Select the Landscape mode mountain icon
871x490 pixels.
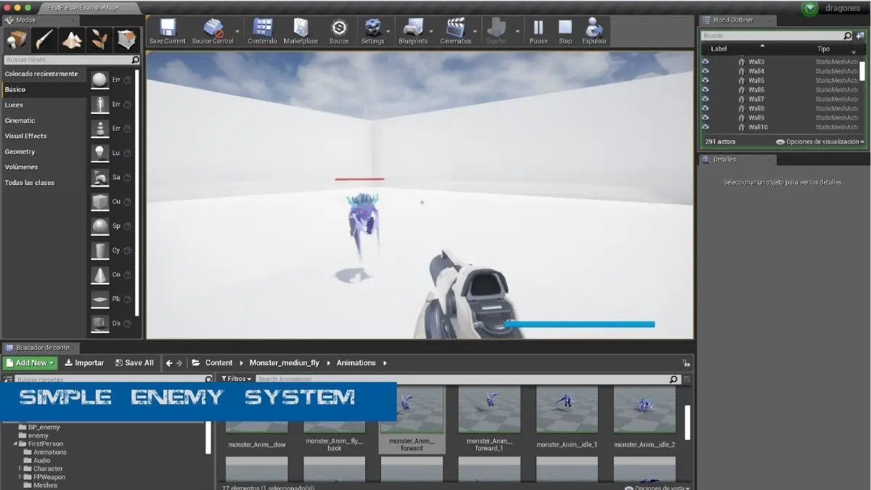coord(72,40)
